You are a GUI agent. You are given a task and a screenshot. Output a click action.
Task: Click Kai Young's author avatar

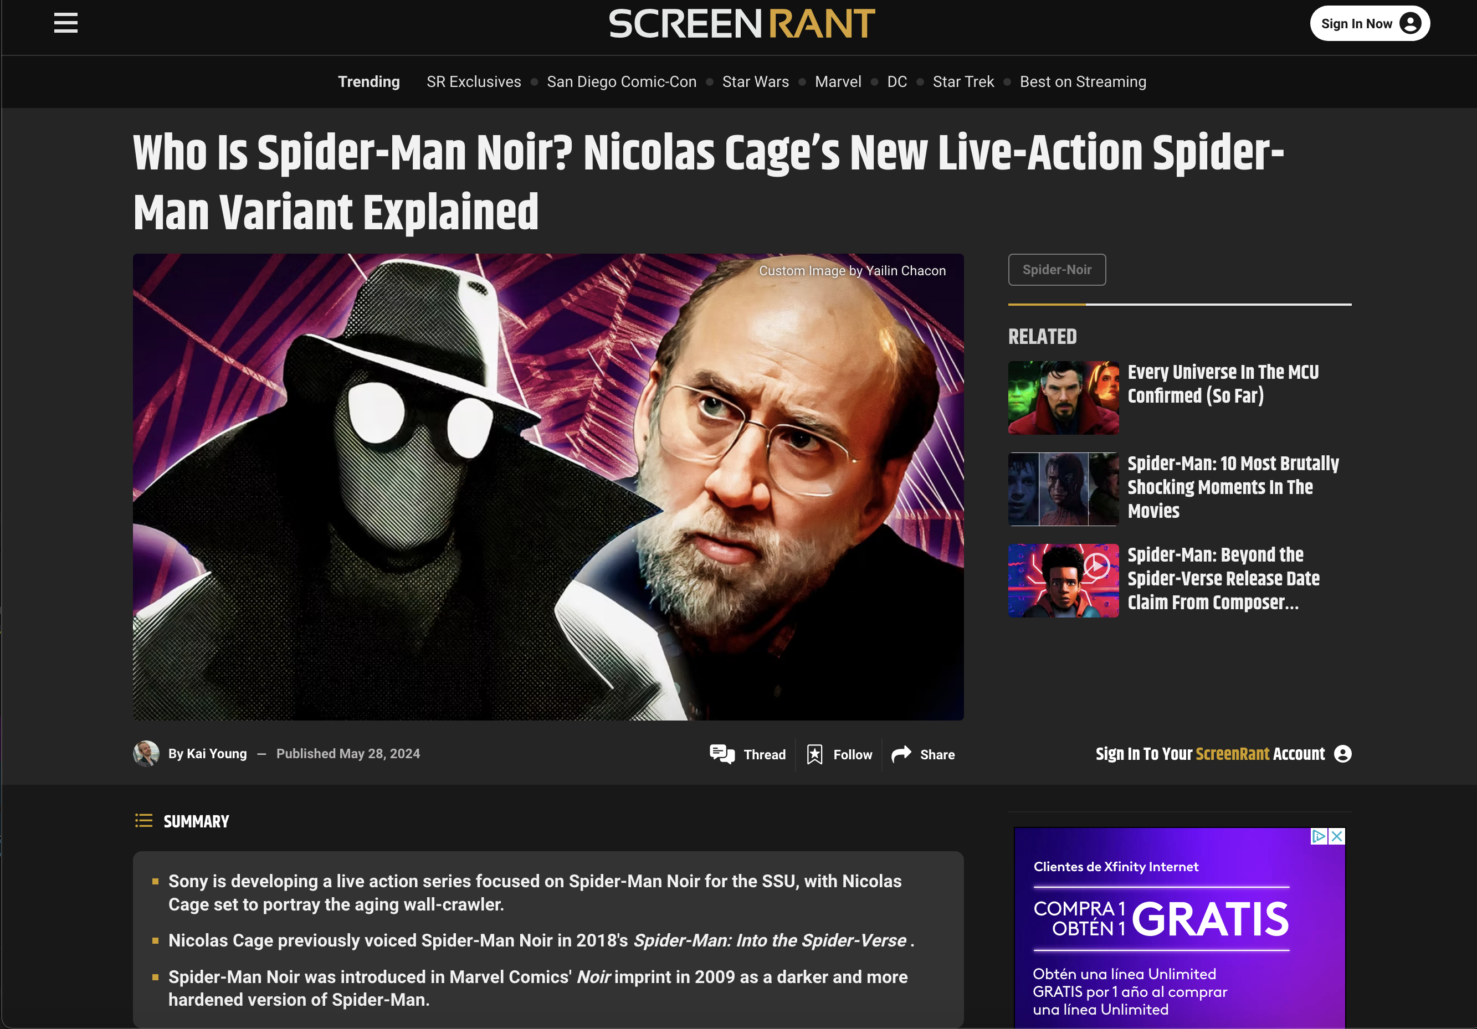(146, 753)
